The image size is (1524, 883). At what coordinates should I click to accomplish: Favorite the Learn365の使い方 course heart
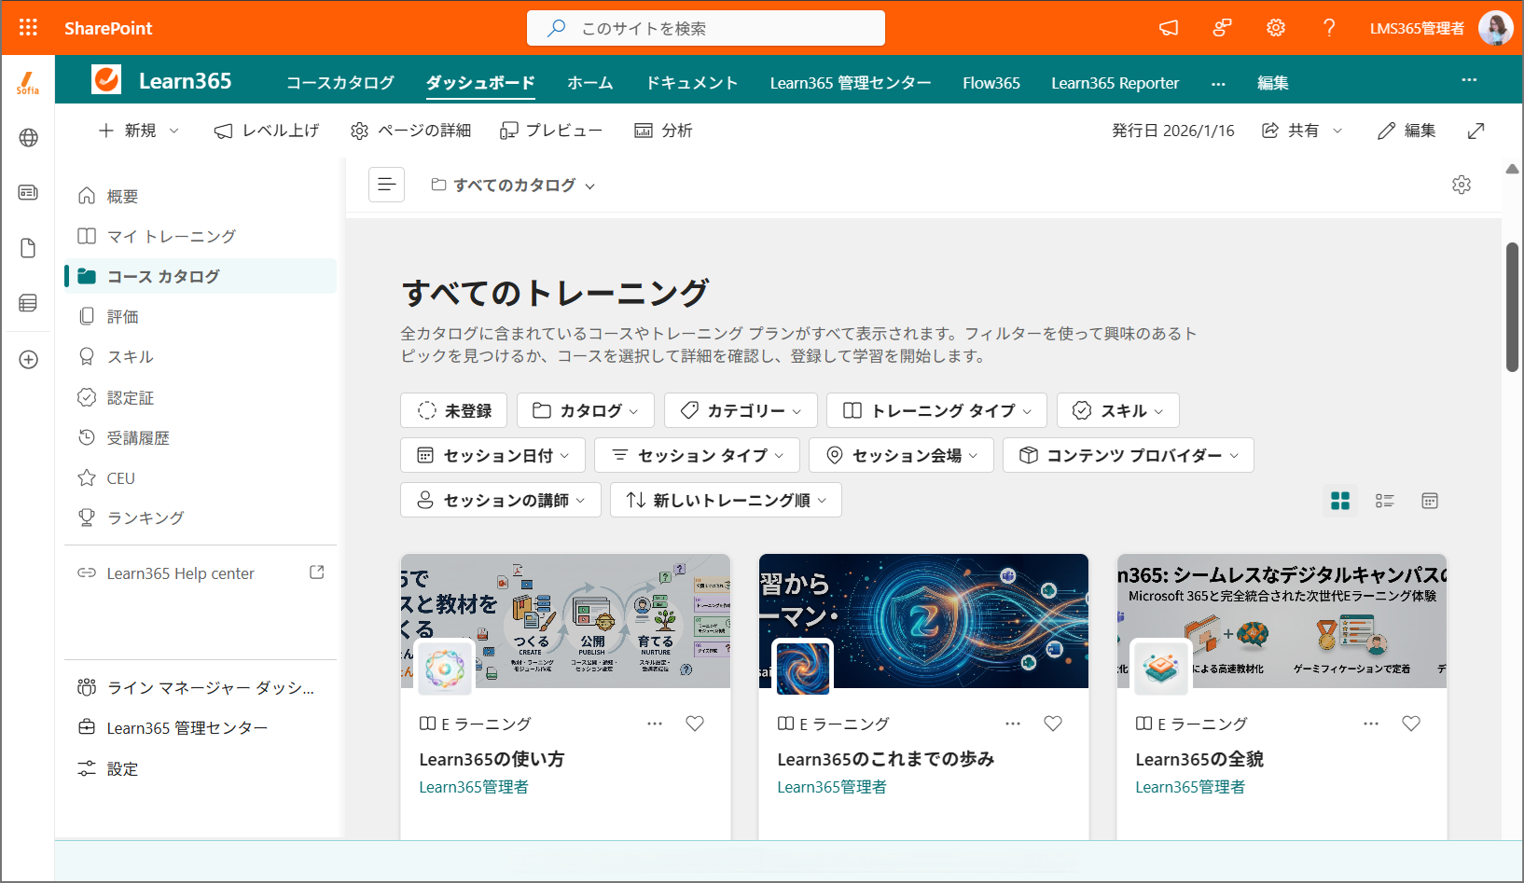(695, 724)
